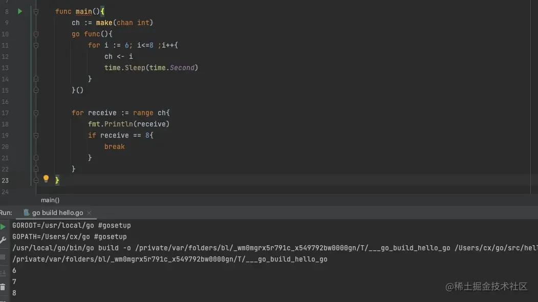538x302 pixels.
Task: Click the yellow lightbulb quick-fix icon
Action: (x=46, y=179)
